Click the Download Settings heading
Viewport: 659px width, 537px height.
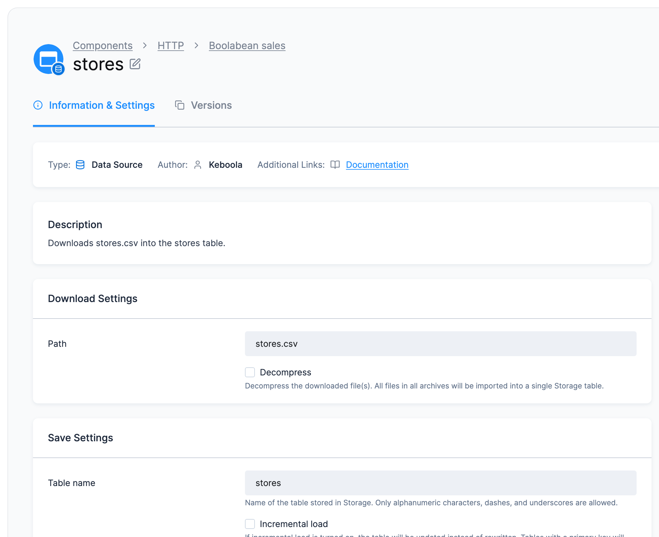(93, 299)
